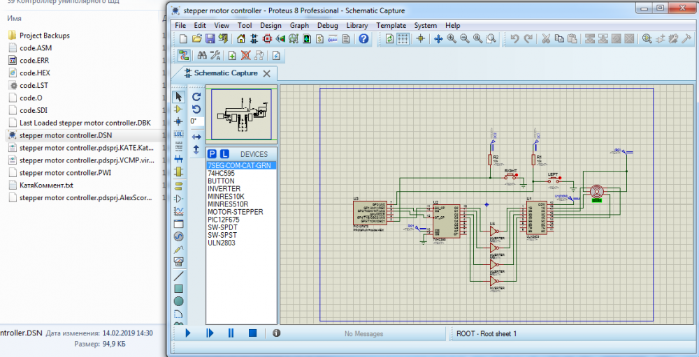Select the Component mode tool
The width and height of the screenshot is (699, 357).
(178, 109)
